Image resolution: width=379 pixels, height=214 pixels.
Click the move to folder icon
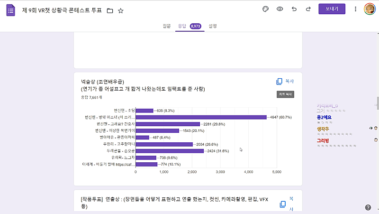110,10
